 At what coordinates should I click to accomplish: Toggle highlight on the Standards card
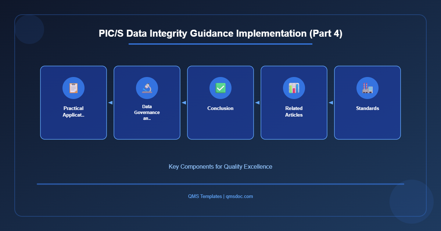click(367, 121)
